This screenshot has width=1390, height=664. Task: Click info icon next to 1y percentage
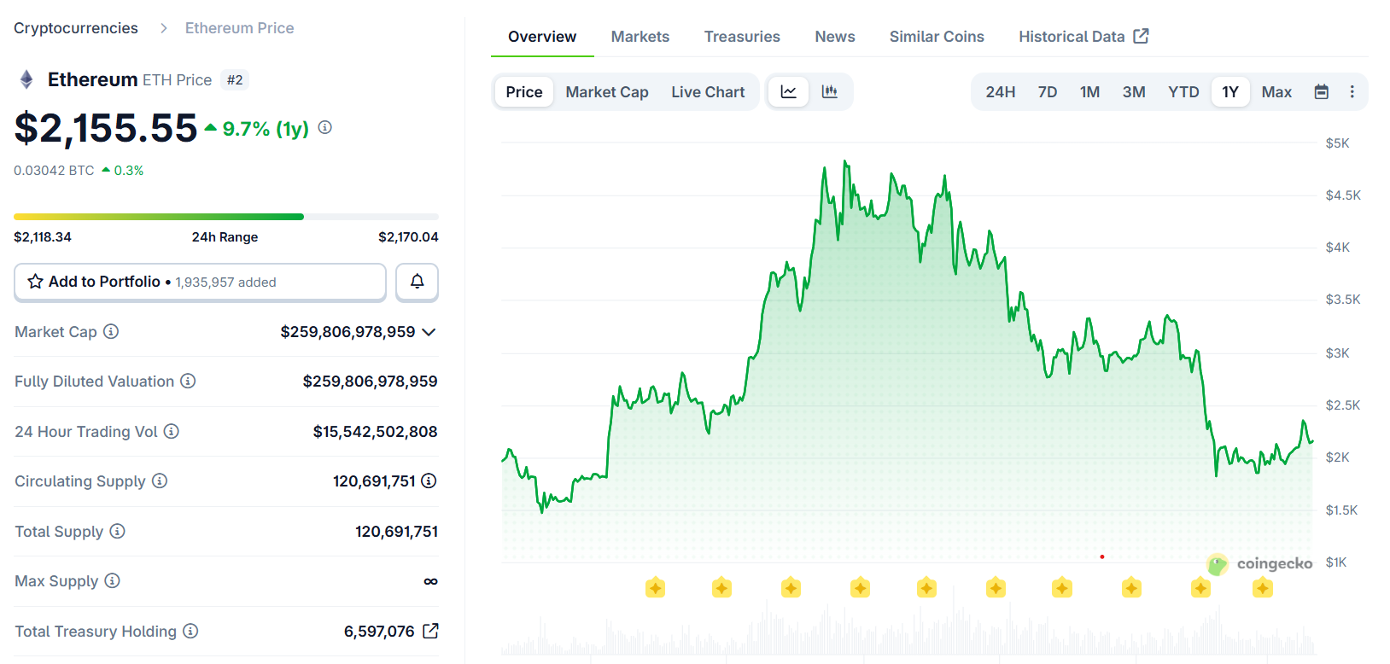[x=325, y=127]
